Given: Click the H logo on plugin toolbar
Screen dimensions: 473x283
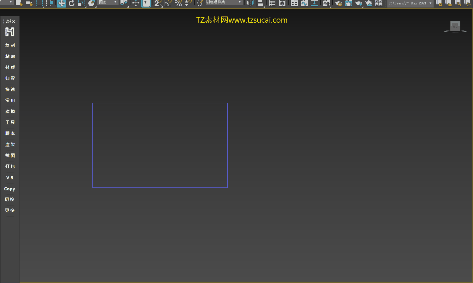Looking at the screenshot, I should click(10, 32).
